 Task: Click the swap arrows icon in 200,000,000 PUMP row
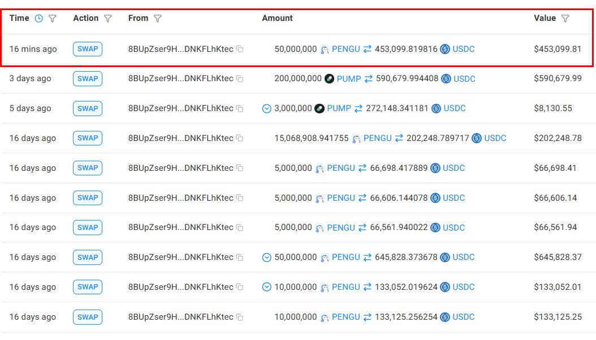point(368,79)
